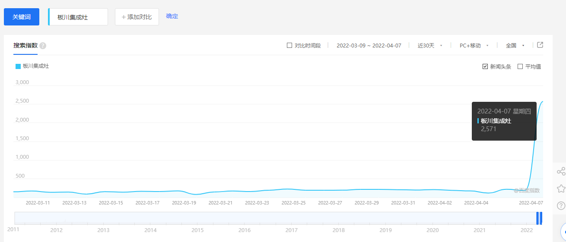Viewport: 566px width, 242px height.
Task: Click the export chart icon at top right
Action: click(x=540, y=45)
